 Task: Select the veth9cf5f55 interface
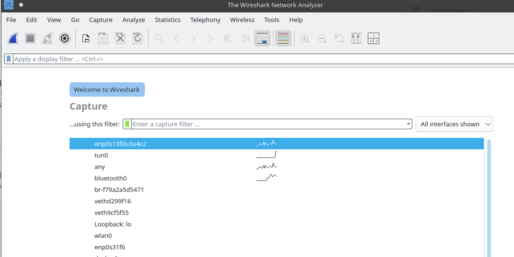[x=277, y=212]
